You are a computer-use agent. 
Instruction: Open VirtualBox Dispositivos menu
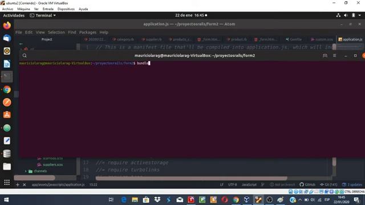66,9
